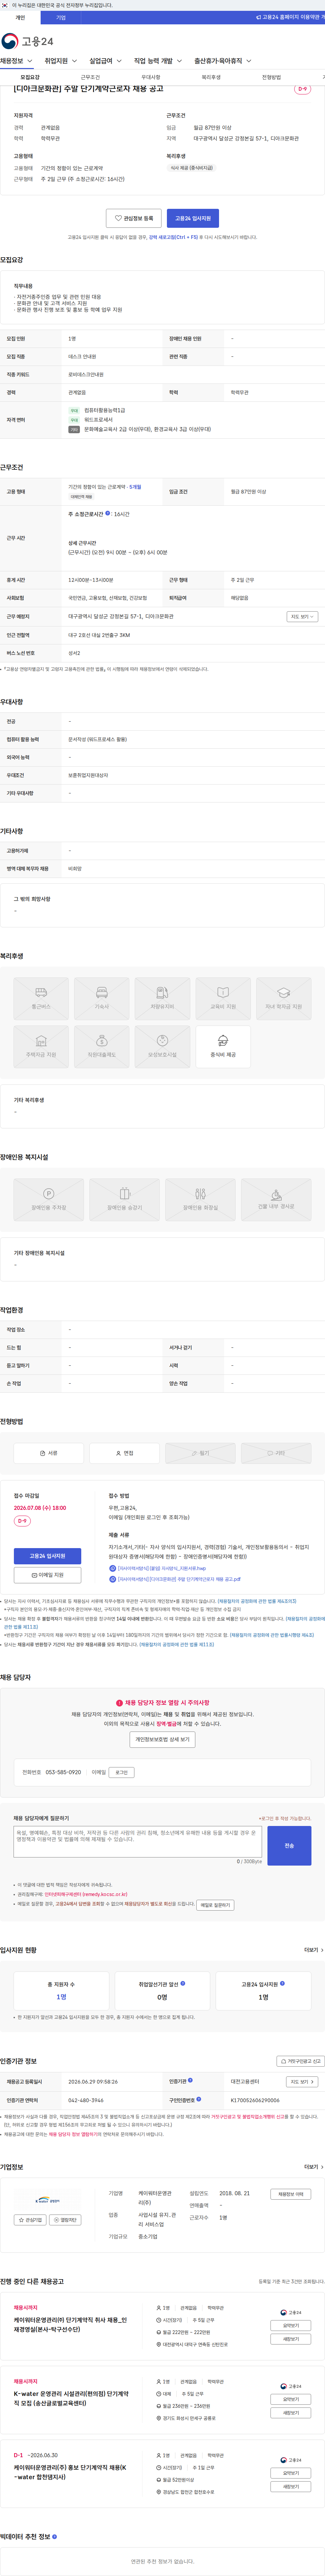This screenshot has height=2576, width=325.
Task: Jump to the 복리후생 section tab
Action: tap(211, 77)
